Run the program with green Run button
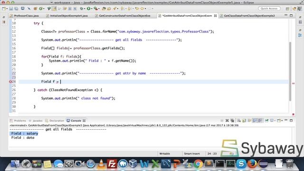 (x=89, y=9)
